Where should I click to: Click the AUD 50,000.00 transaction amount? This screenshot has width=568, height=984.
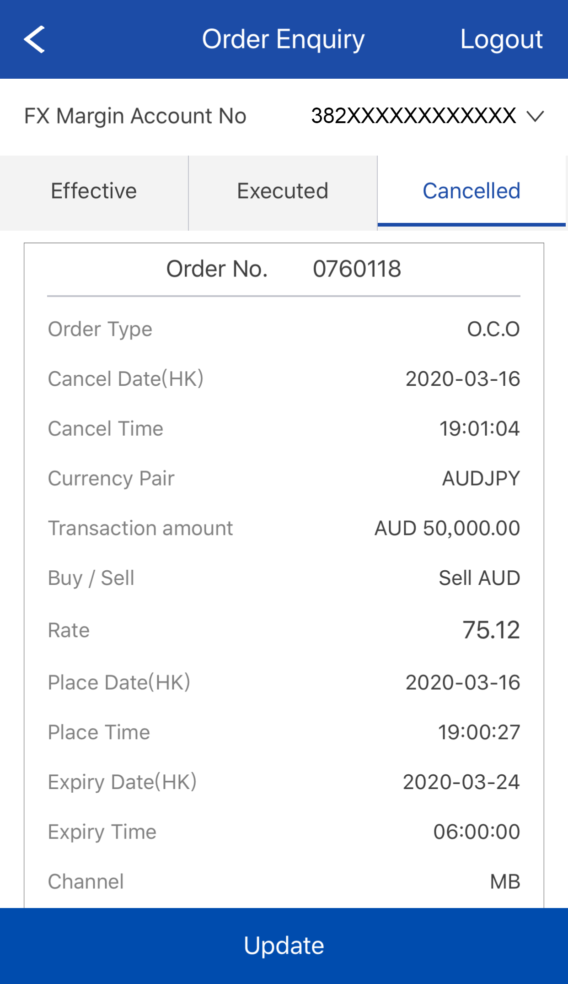447,528
